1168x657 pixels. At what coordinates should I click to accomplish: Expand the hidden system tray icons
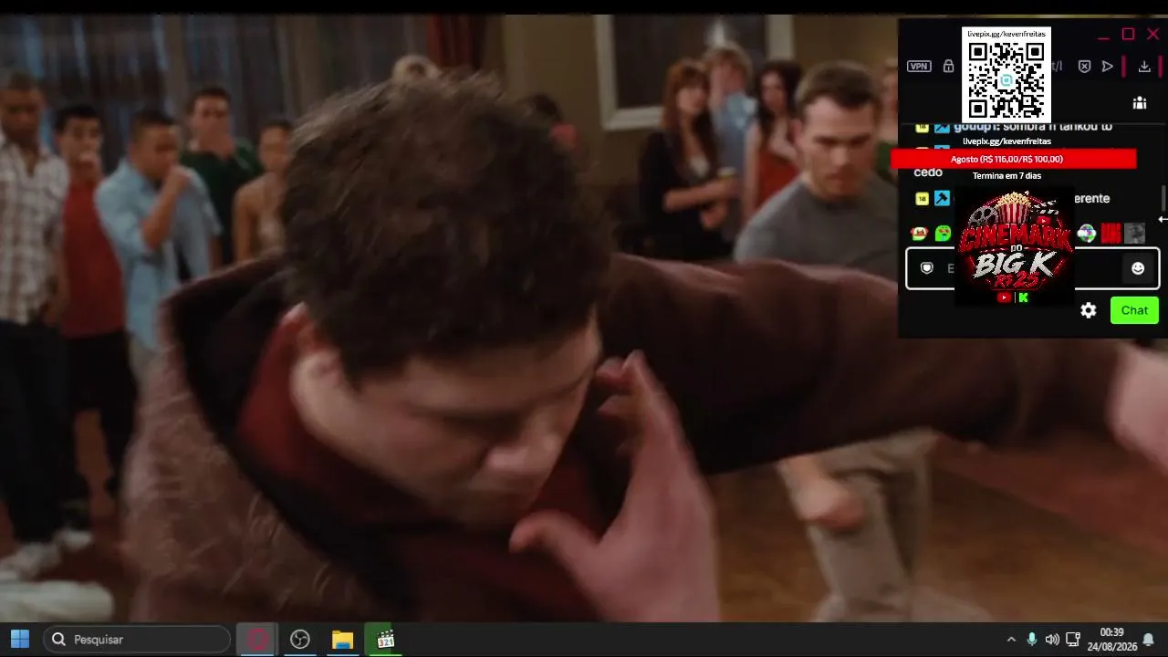coord(1011,640)
